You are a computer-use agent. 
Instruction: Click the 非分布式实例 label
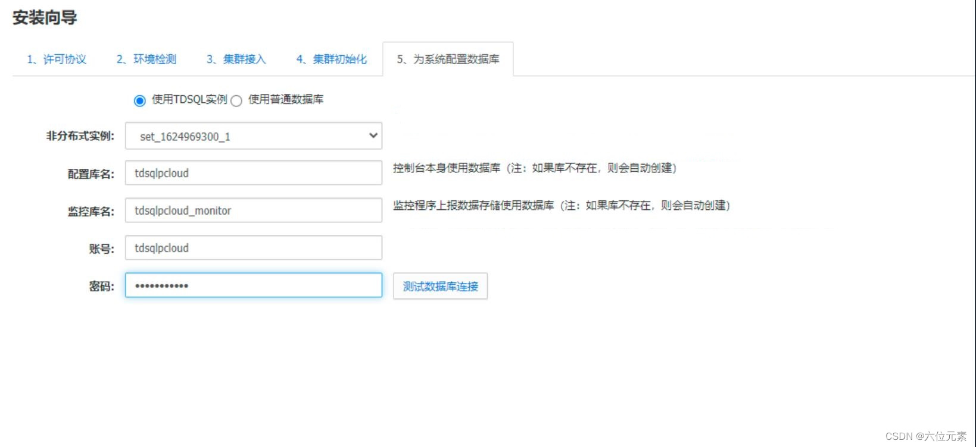pos(80,136)
